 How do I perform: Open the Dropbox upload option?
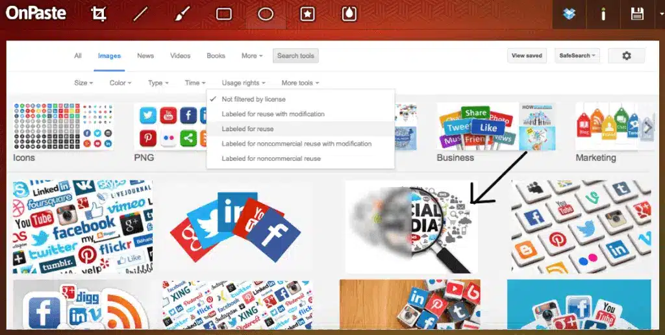(x=569, y=14)
